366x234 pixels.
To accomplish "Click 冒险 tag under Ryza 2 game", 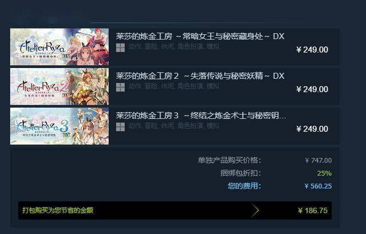I will pos(151,86).
